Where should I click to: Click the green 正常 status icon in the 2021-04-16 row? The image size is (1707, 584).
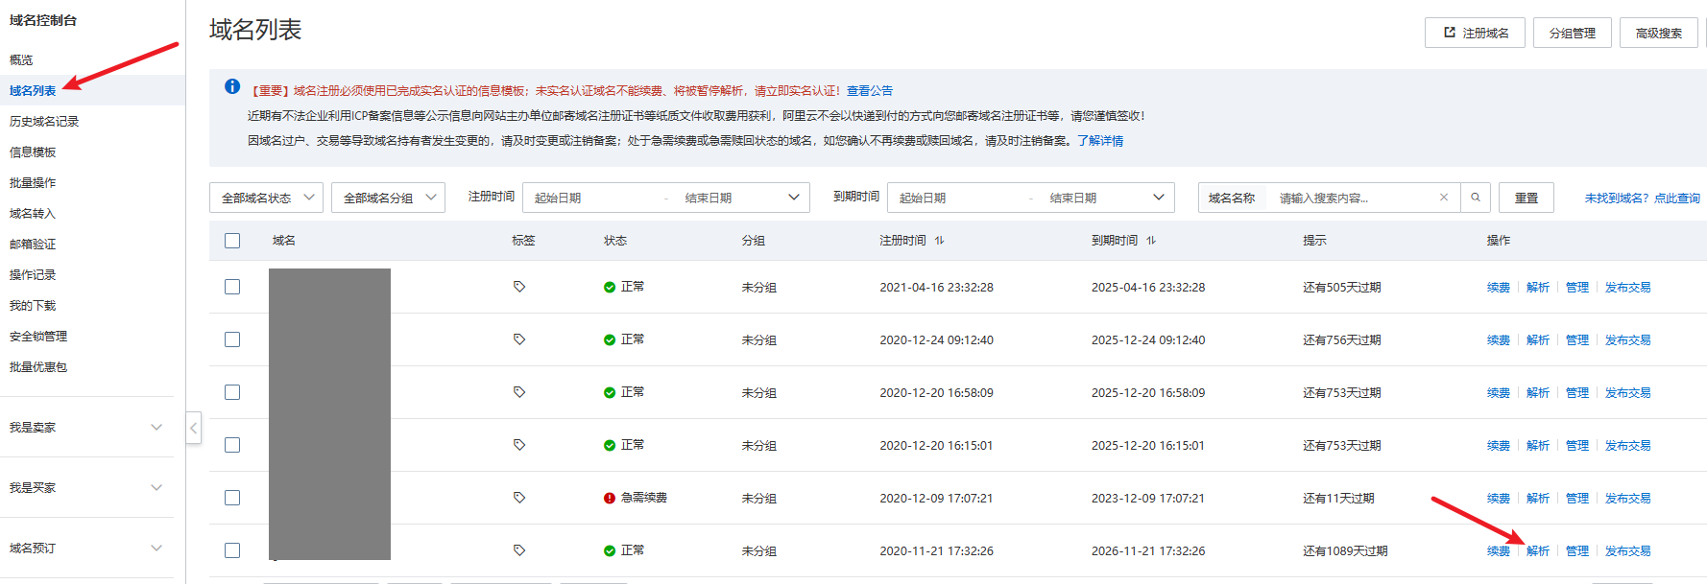tap(610, 287)
